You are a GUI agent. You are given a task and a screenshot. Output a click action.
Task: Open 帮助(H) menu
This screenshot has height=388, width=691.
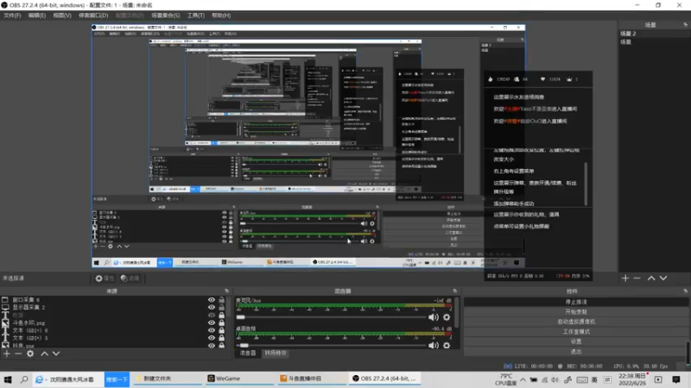tap(221, 16)
